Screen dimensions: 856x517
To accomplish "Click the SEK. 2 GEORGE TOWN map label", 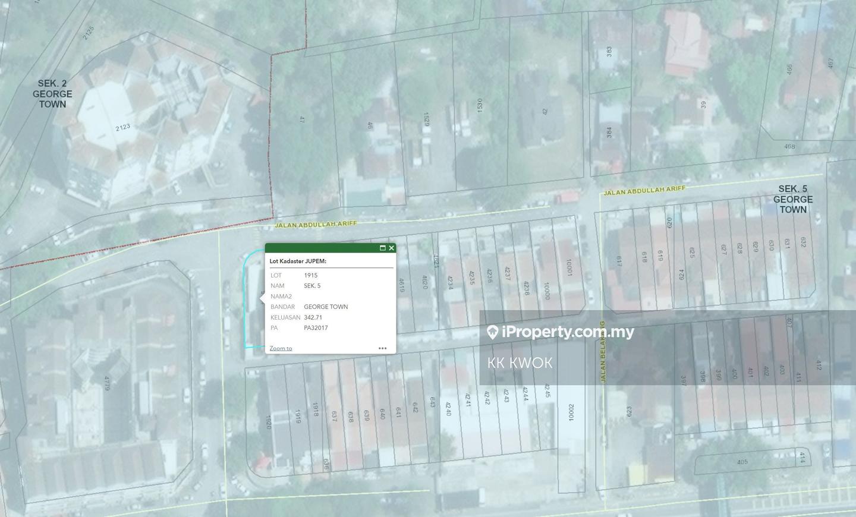I will click(x=52, y=94).
